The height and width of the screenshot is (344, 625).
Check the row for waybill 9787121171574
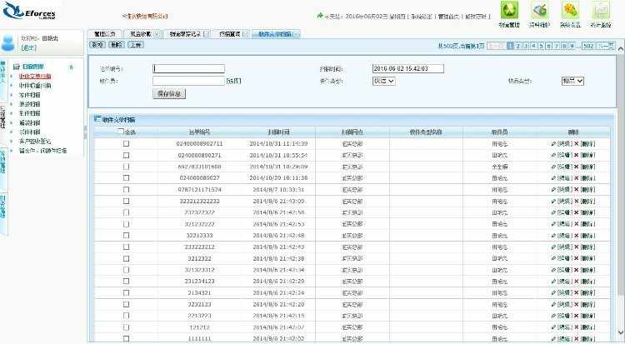pyautogui.click(x=126, y=189)
